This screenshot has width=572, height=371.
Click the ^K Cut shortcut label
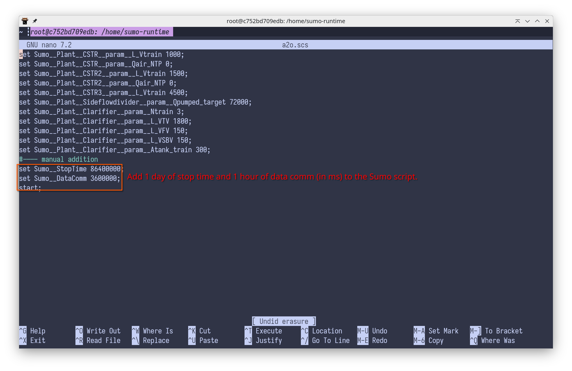pos(199,331)
